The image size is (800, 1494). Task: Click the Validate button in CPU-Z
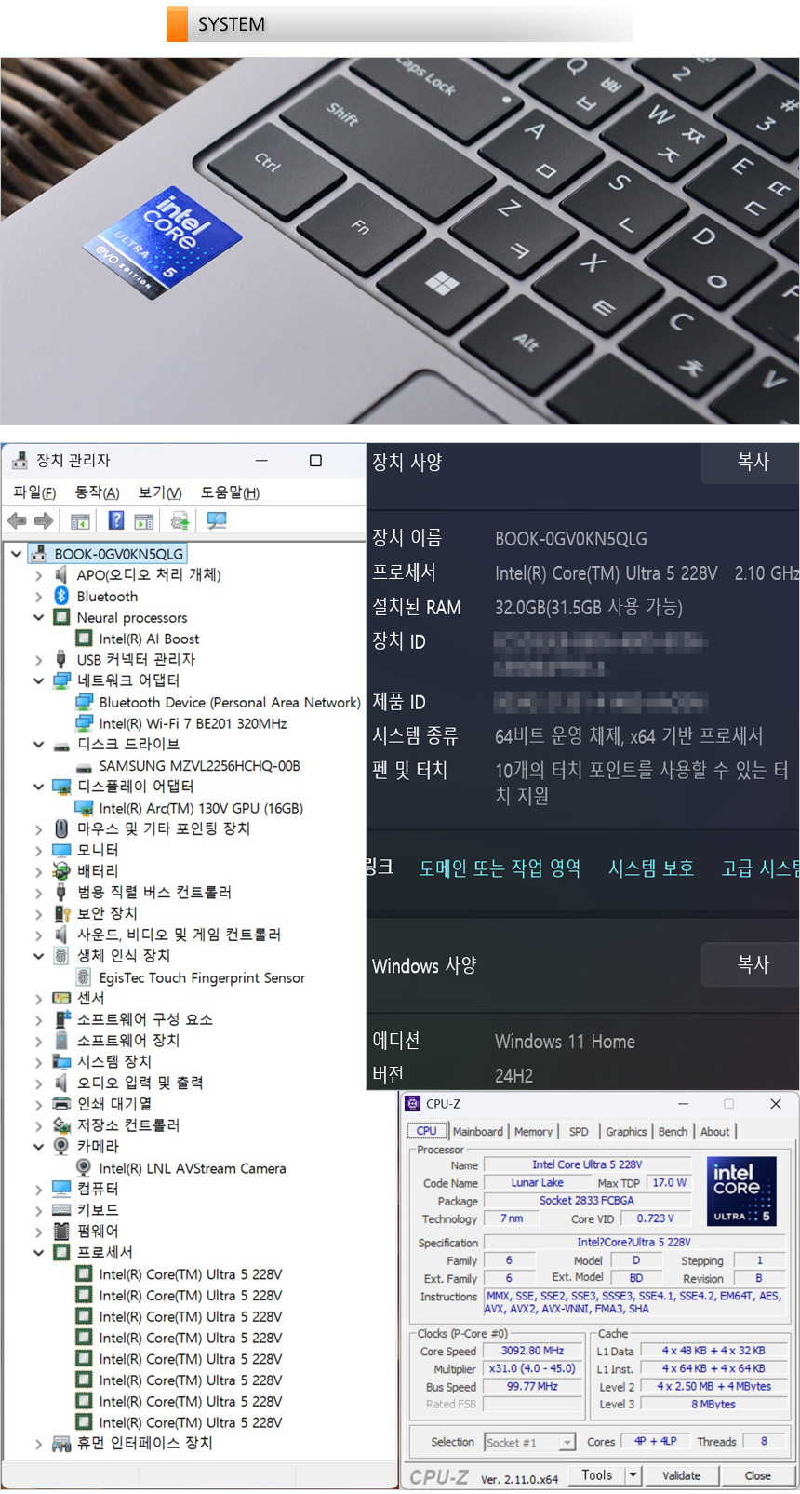click(681, 1475)
